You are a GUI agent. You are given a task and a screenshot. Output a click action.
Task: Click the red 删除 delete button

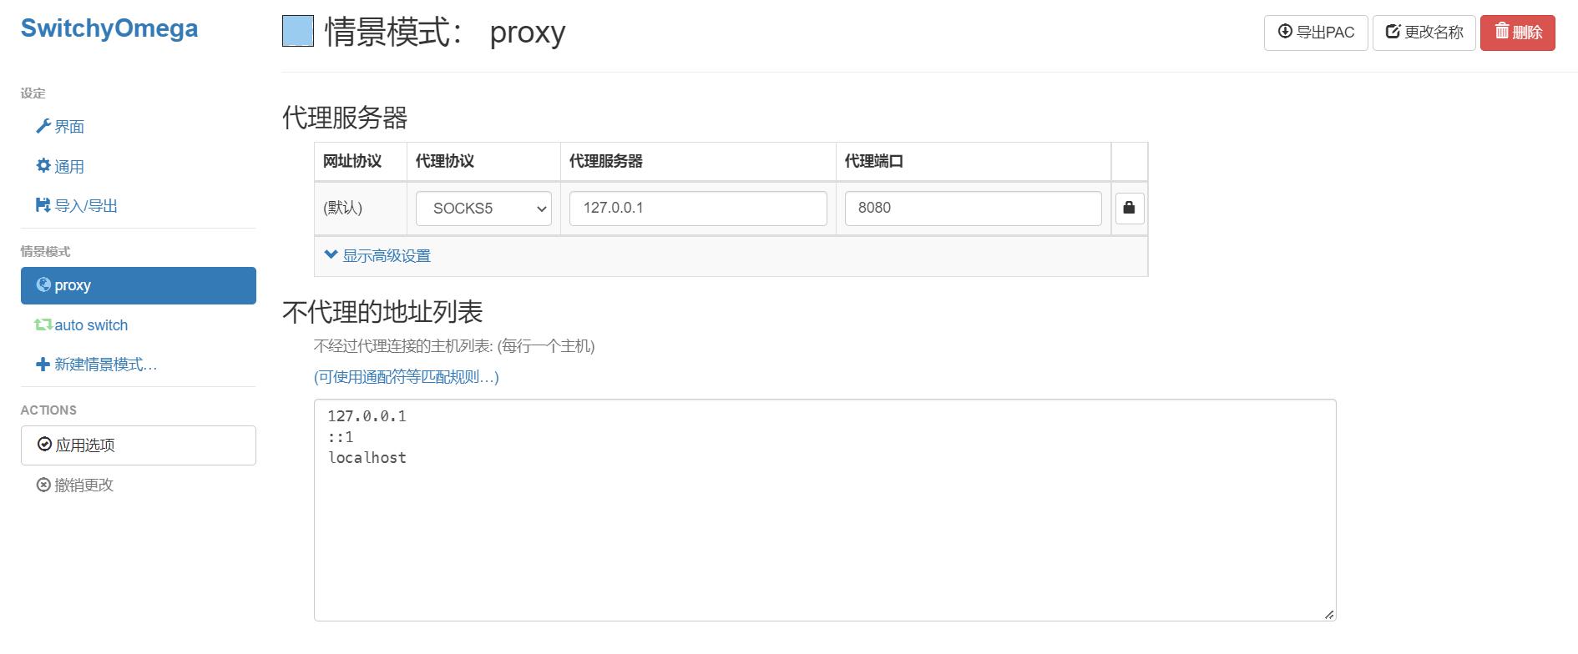pos(1518,33)
